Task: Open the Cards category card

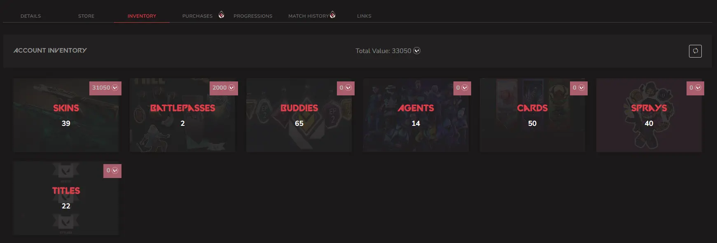Action: [532, 115]
